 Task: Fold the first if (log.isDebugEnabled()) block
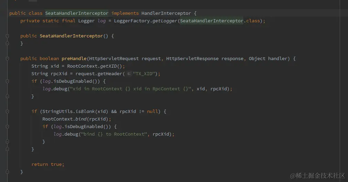(x=7, y=81)
